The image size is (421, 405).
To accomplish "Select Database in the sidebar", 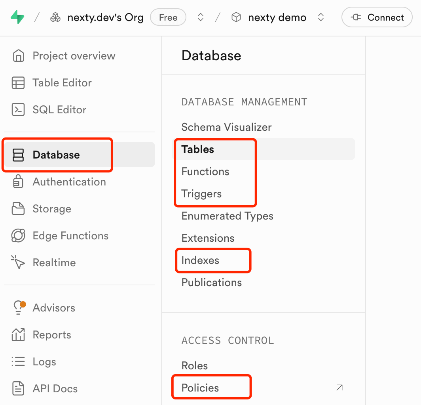I will tap(80, 155).
